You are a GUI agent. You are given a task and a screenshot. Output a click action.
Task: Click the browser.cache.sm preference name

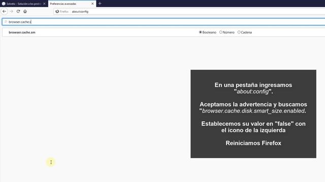point(22,32)
